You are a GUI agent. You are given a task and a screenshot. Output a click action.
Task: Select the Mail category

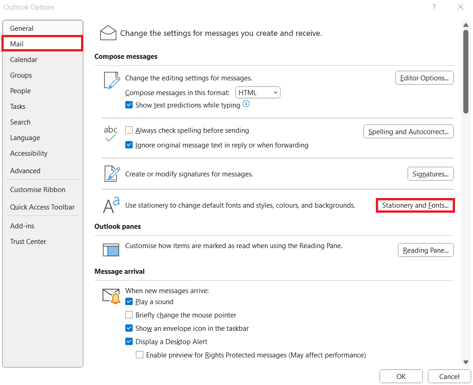42,44
